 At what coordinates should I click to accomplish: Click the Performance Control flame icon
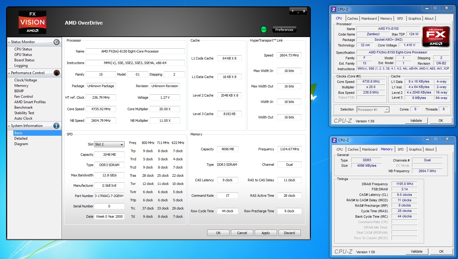pyautogui.click(x=57, y=73)
